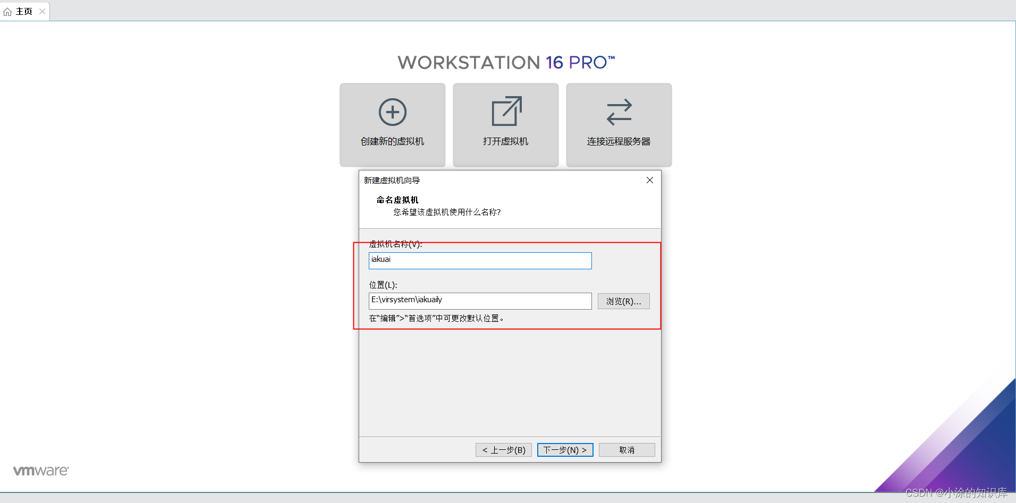
Task: Click the vmware logo at bottom left
Action: 41,471
